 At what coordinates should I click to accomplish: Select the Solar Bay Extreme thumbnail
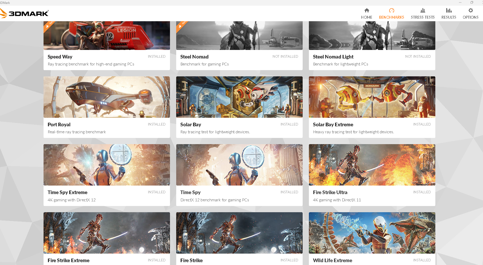[372, 97]
